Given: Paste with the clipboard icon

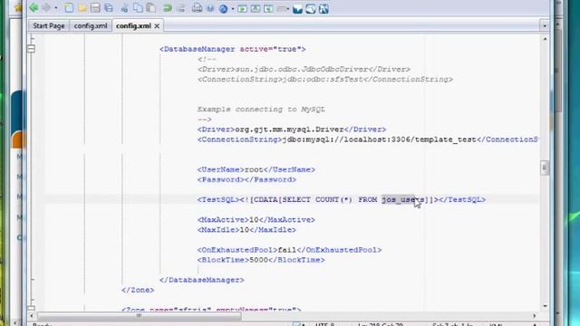Looking at the screenshot, I should pos(151,8).
